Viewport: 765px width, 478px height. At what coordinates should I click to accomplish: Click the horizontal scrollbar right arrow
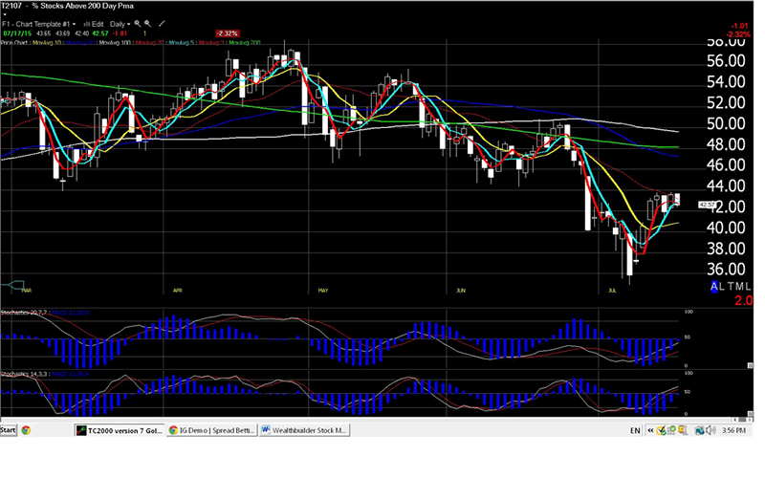click(x=750, y=420)
